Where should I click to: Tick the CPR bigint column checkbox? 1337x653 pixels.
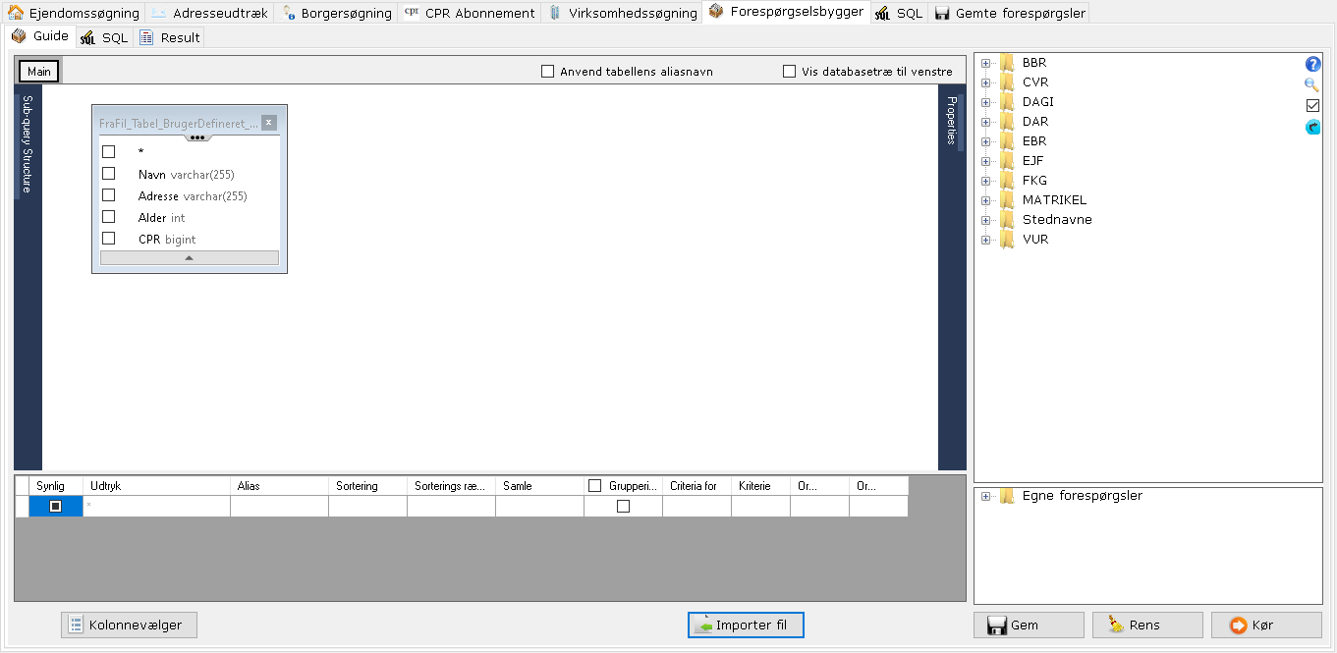pyautogui.click(x=109, y=239)
